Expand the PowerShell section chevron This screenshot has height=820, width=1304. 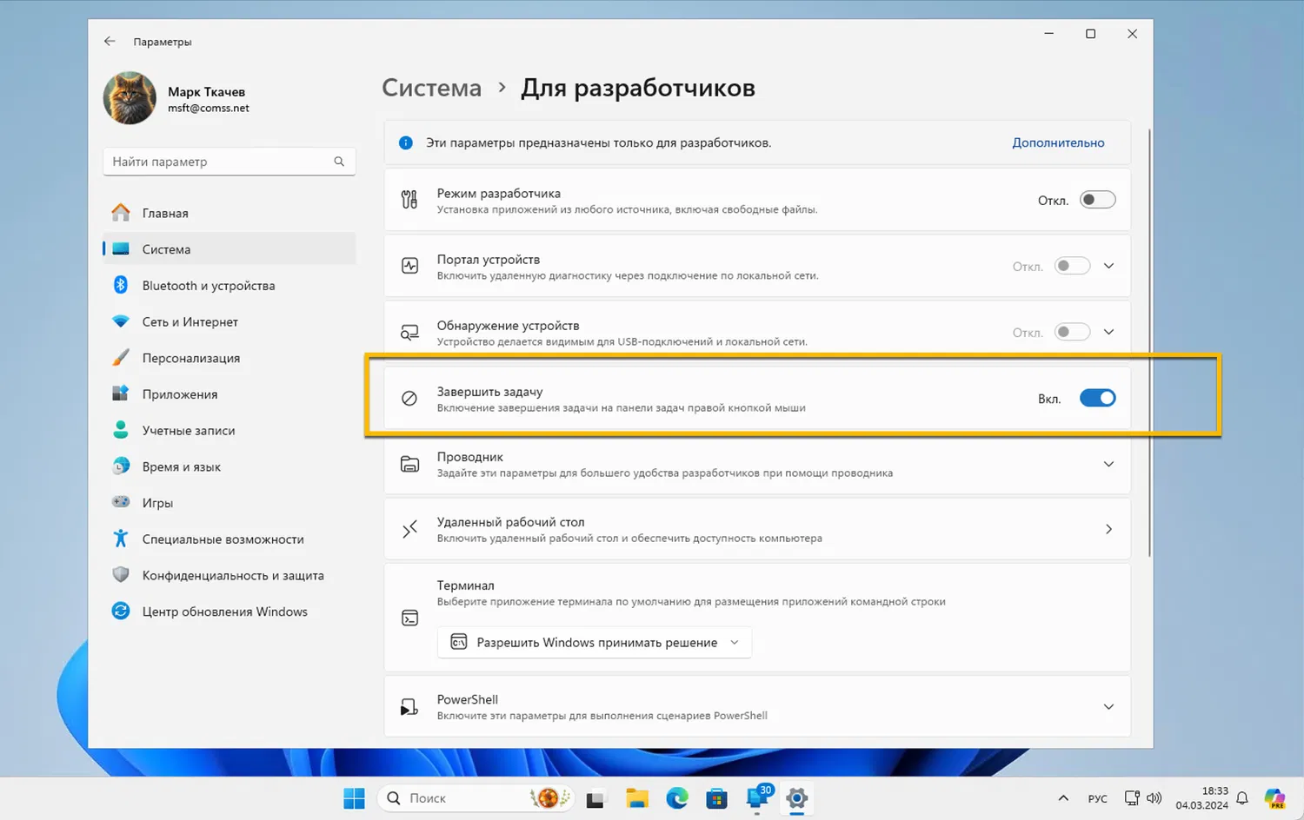(1108, 707)
